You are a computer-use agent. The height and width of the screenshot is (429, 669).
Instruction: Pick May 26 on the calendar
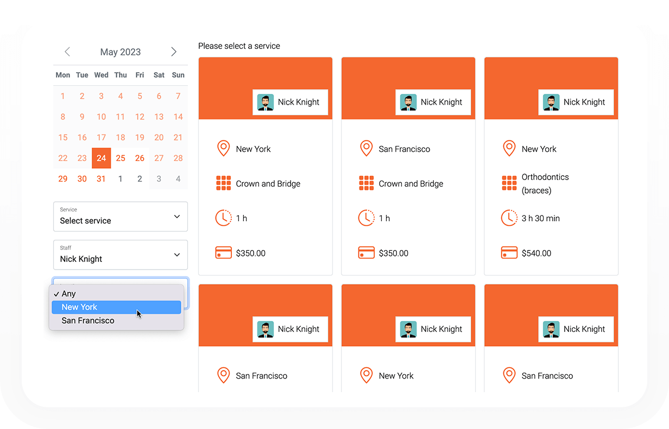click(140, 158)
